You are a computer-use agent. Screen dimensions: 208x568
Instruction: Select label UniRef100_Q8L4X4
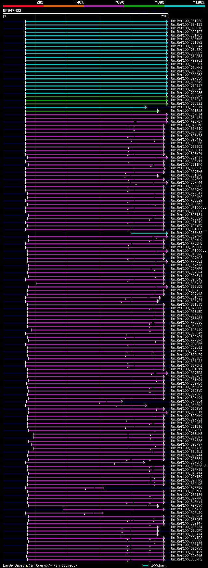tap(187, 534)
